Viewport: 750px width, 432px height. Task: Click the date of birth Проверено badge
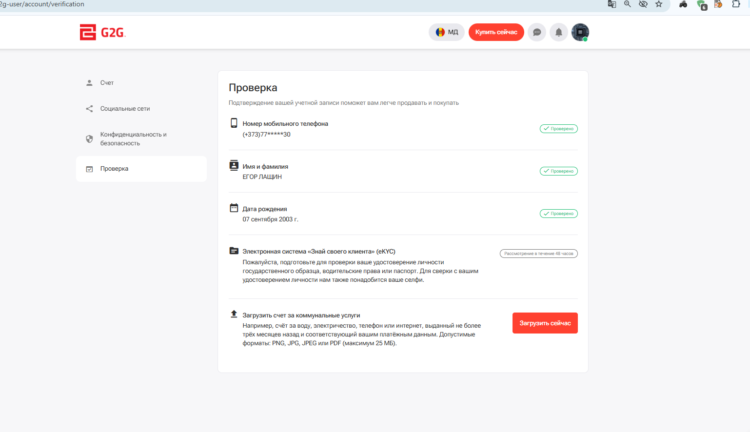558,214
